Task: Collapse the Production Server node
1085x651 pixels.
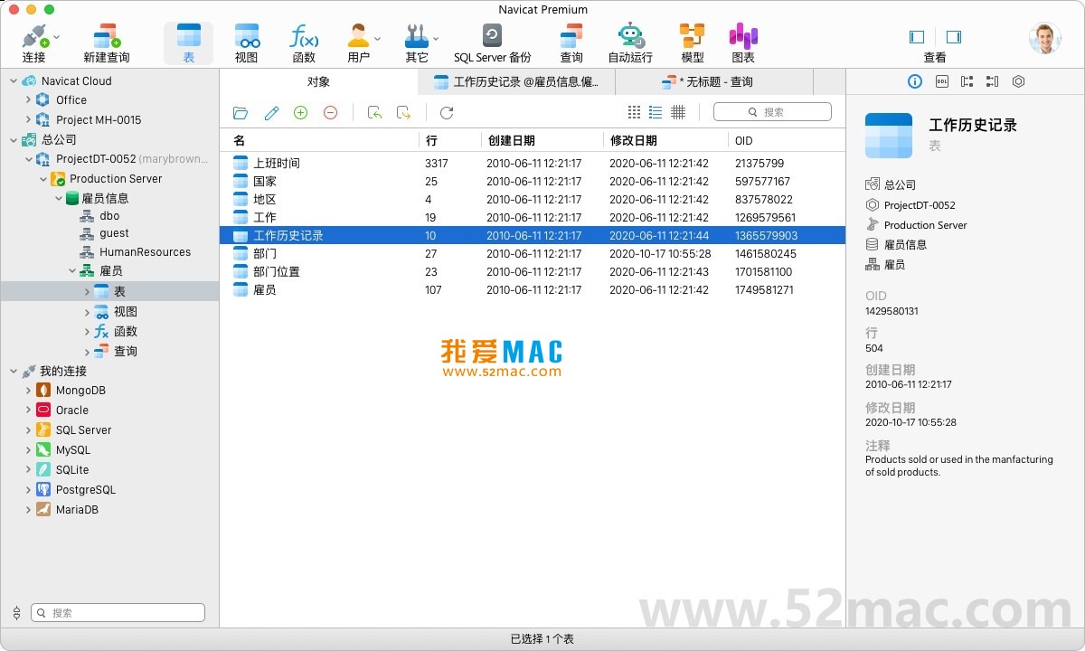Action: [x=42, y=179]
